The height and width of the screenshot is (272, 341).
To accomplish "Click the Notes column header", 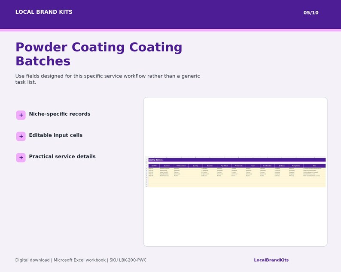I will [314, 166].
